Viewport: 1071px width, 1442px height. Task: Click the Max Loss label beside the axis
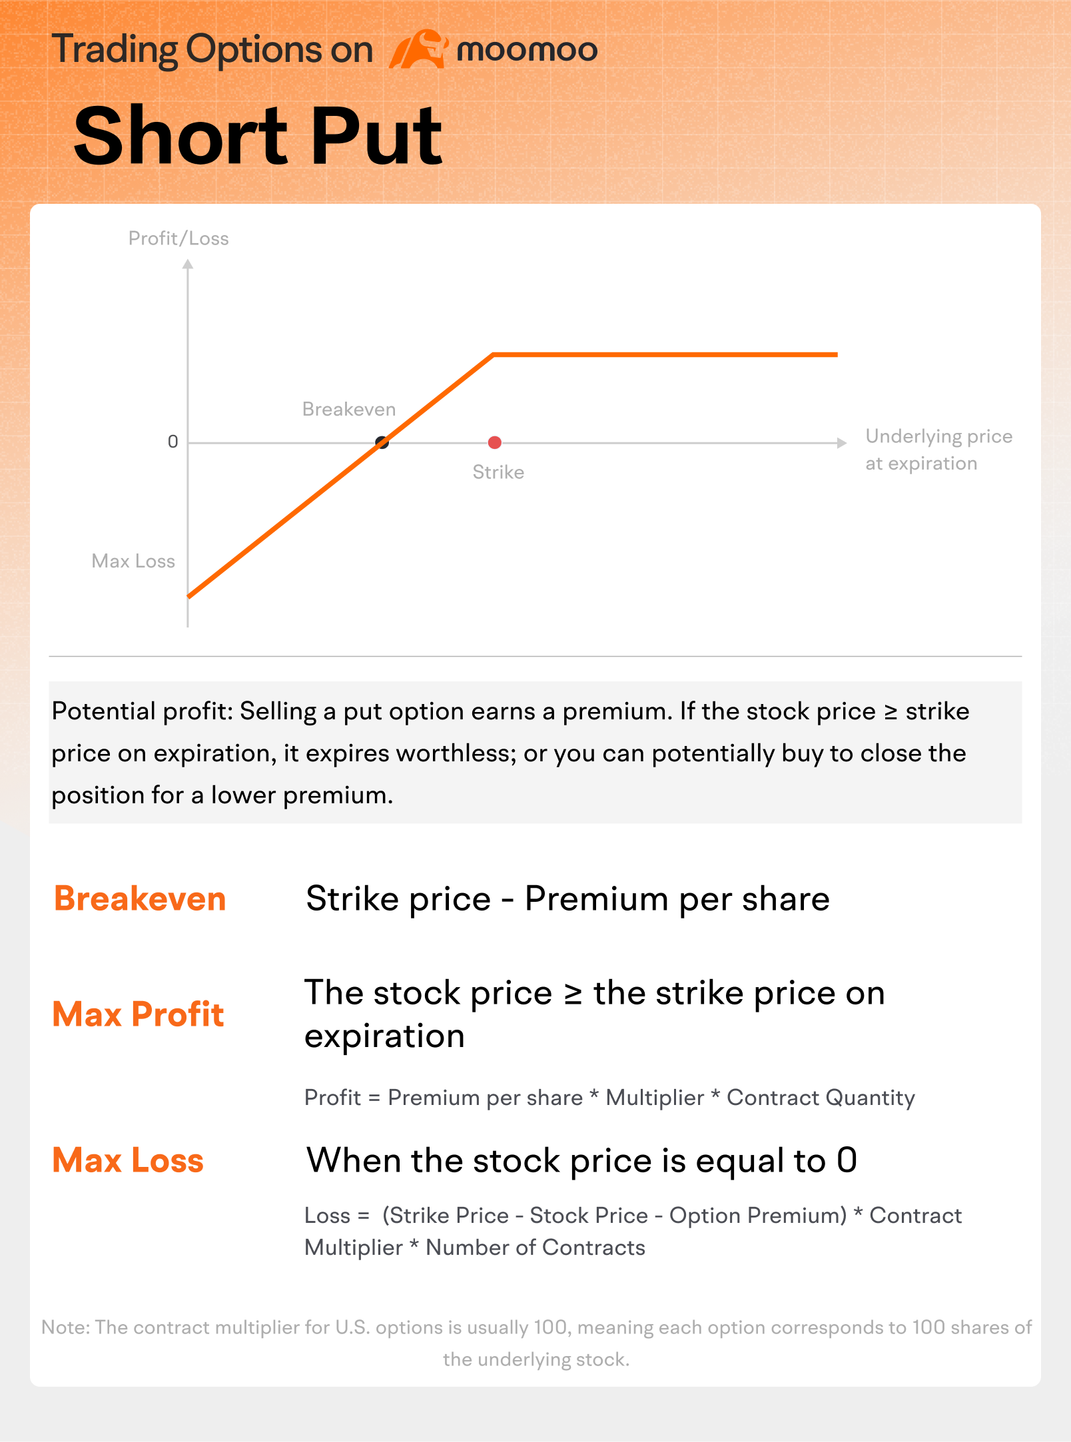[133, 561]
